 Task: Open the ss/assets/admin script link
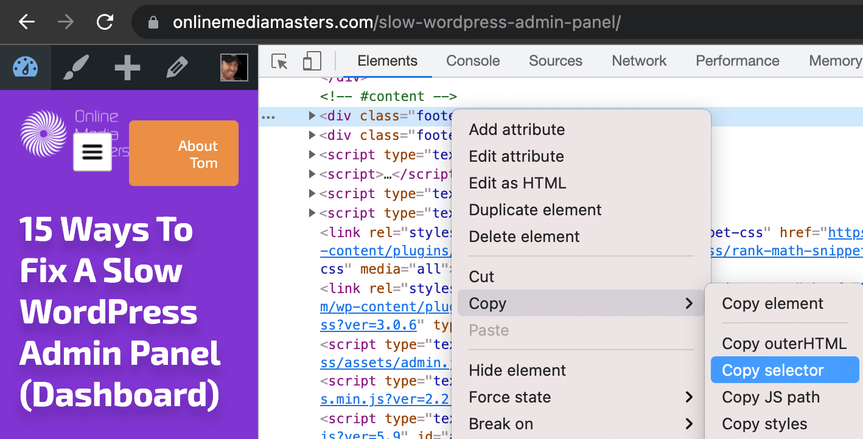click(386, 363)
